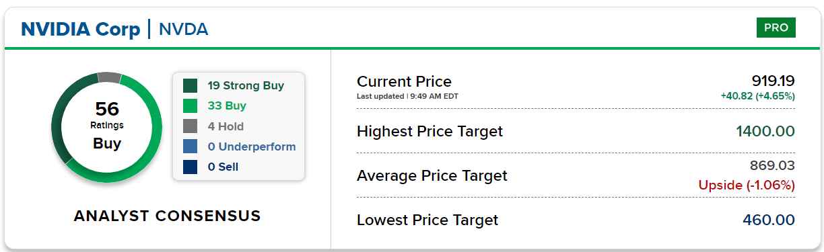Select the navy Sell legend swatch
824x252 pixels.
click(191, 167)
